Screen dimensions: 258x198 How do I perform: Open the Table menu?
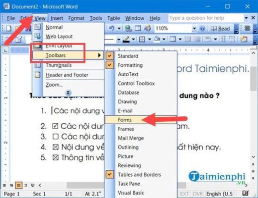[114, 18]
